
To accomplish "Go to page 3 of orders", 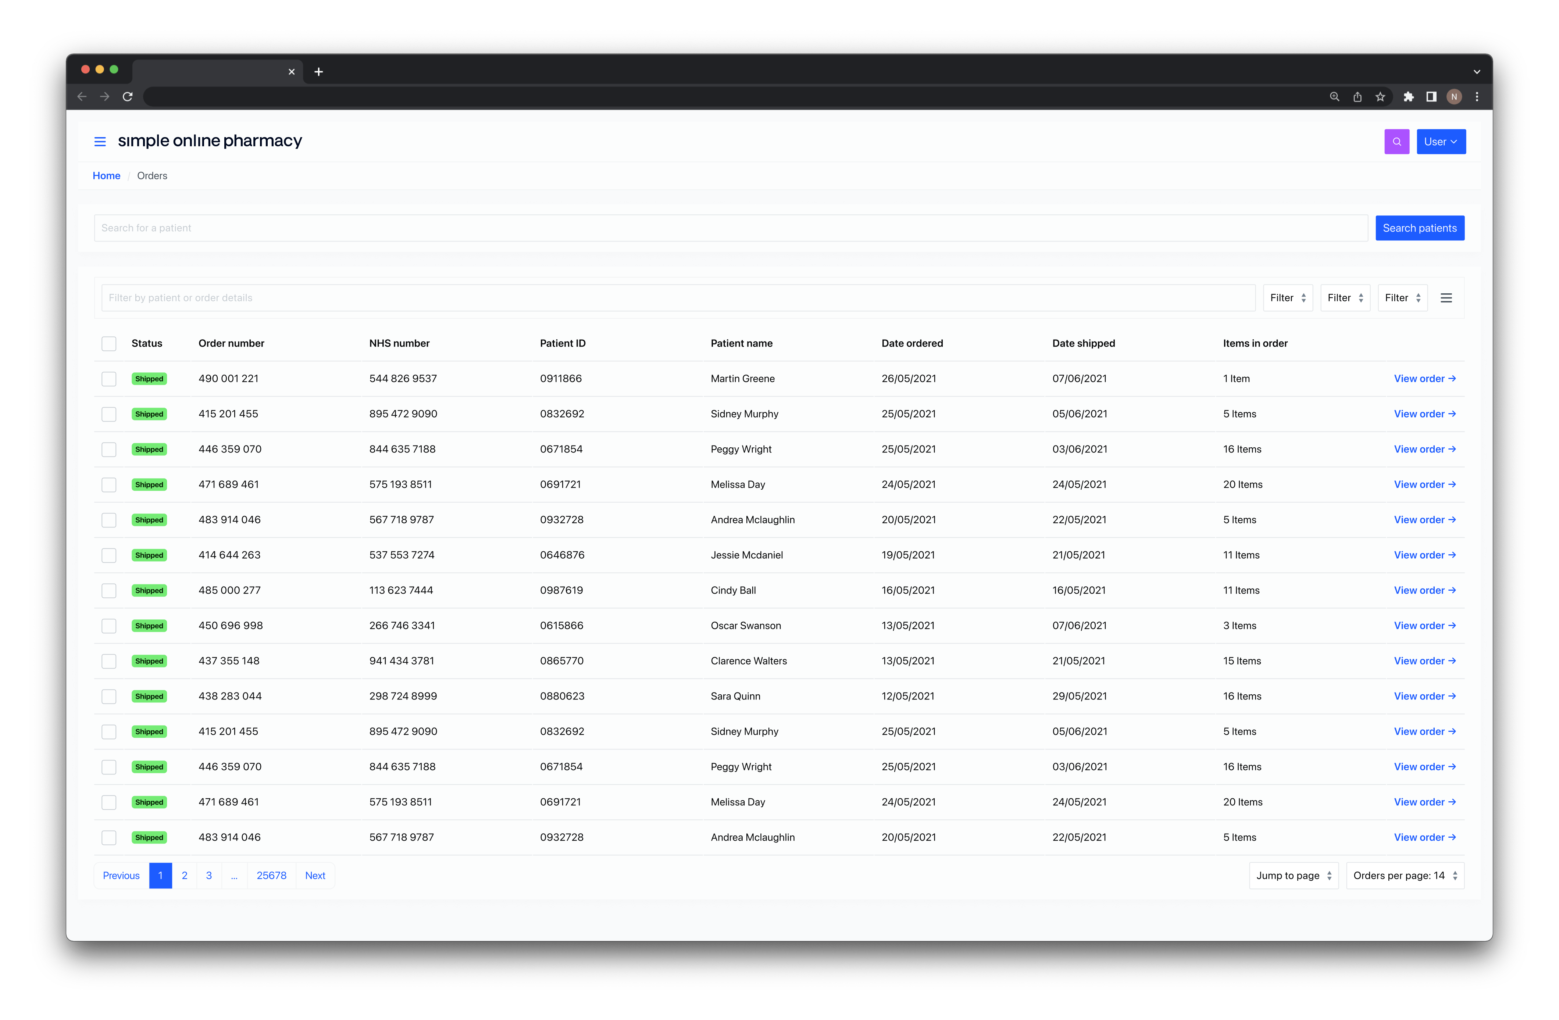I will click(x=209, y=875).
